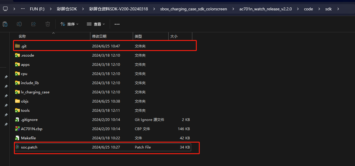Select the include_lib folder name
Screen dimensions: 355x166
pyautogui.click(x=30, y=83)
